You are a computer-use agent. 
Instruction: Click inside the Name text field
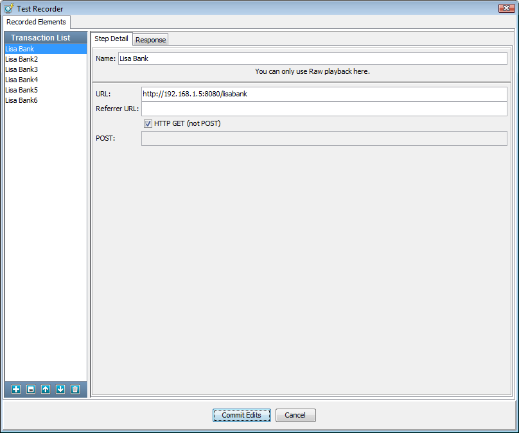(257, 58)
